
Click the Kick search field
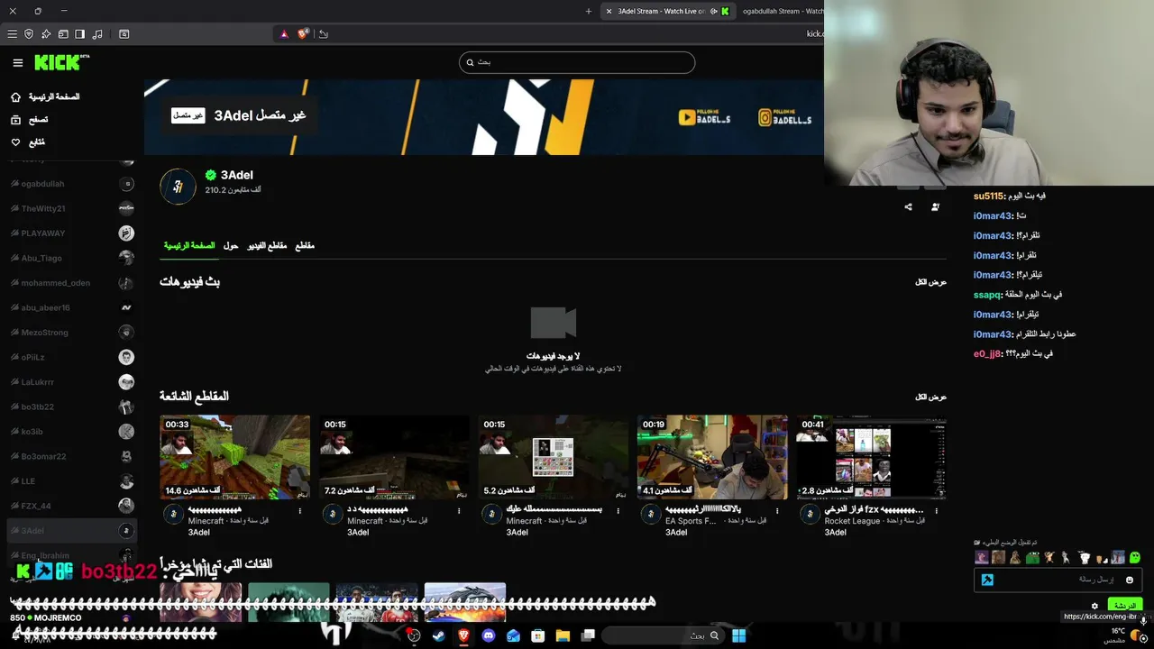point(577,62)
